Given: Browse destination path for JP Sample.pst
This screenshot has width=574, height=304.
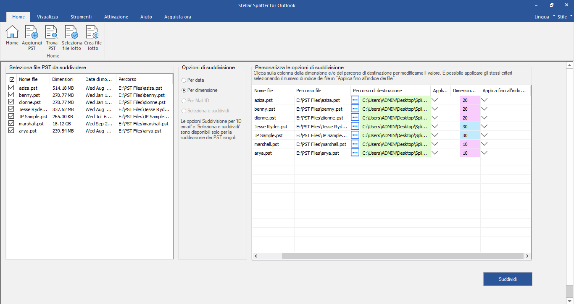Looking at the screenshot, I should pyautogui.click(x=355, y=135).
